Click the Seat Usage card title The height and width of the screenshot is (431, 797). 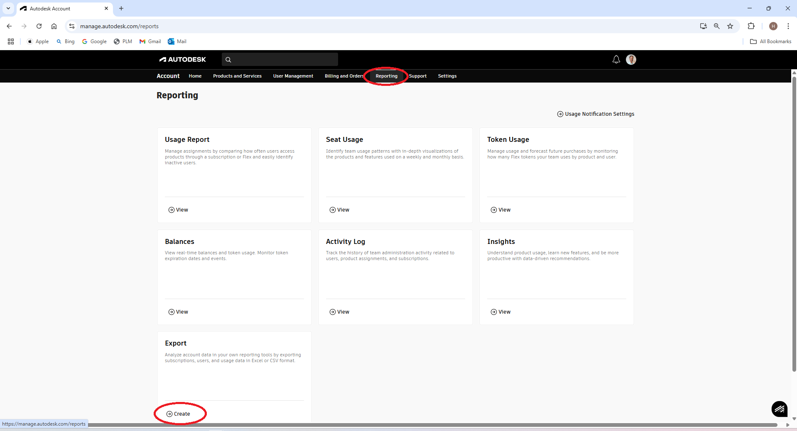[x=344, y=139]
